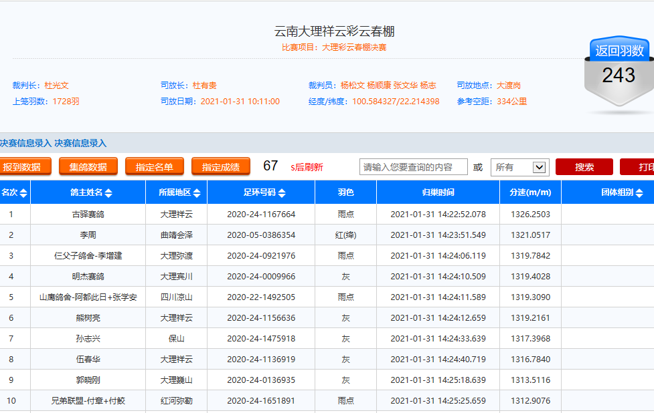View the 指定成绩 results
This screenshot has height=413, width=654.
(221, 167)
